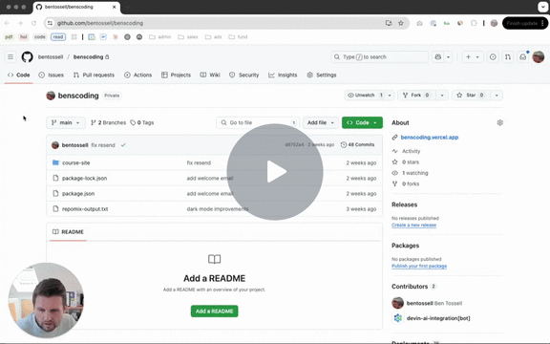Expand the Star lists dropdown arrow
550x344 pixels.
[497, 96]
